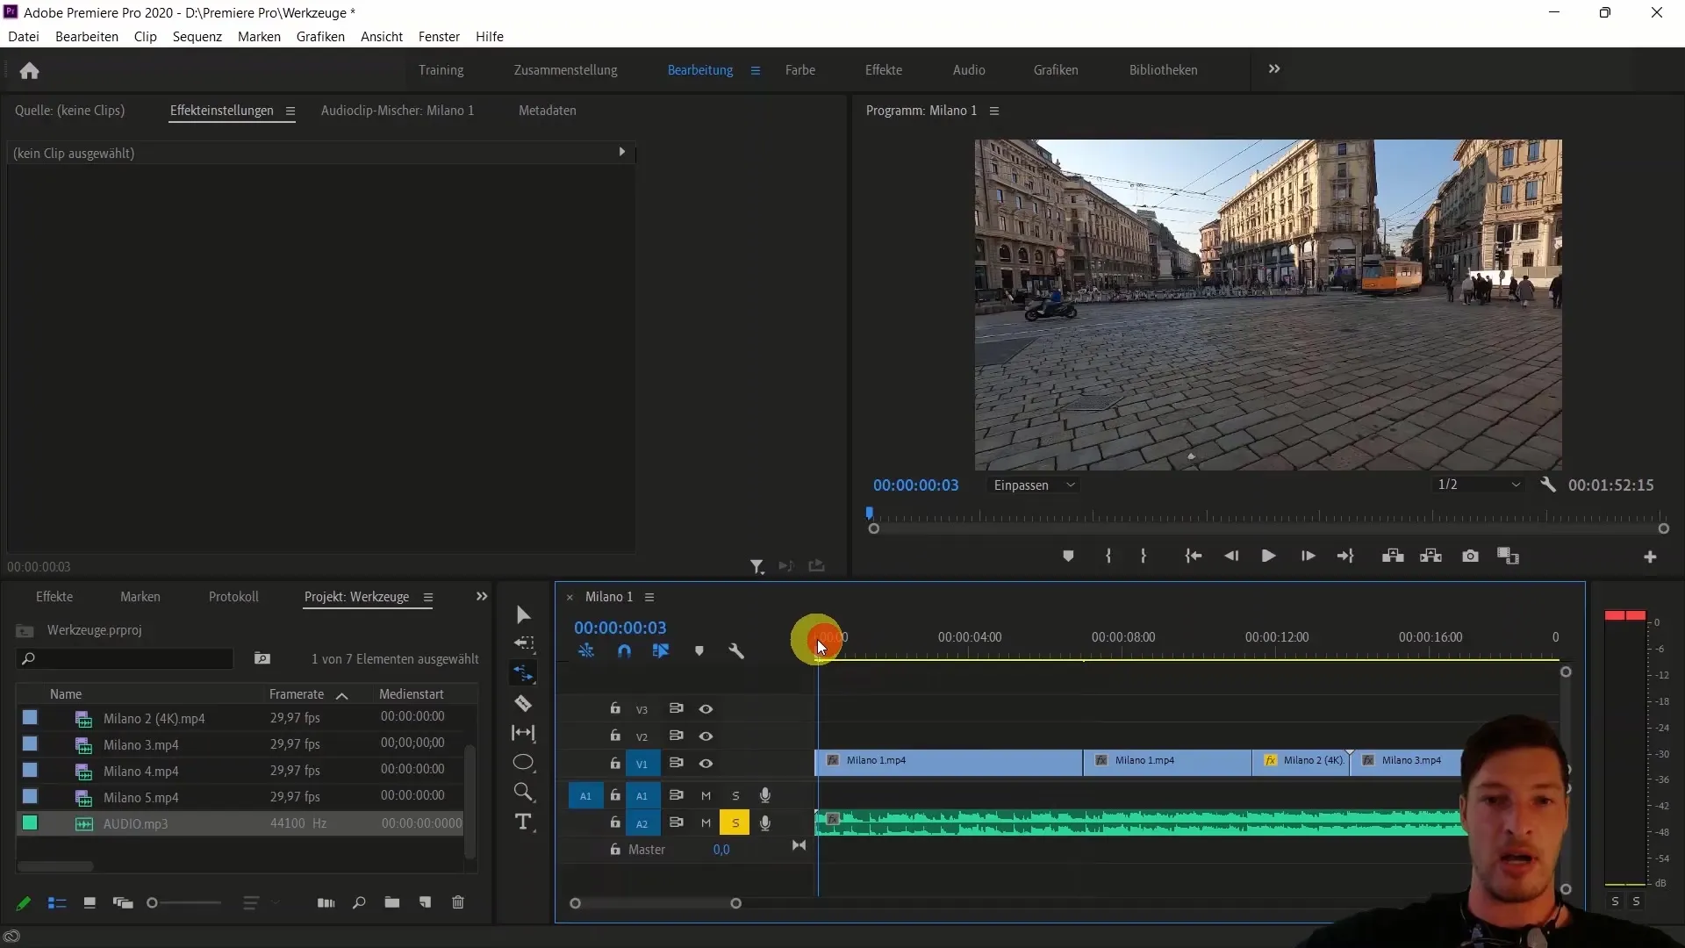The width and height of the screenshot is (1685, 948).
Task: Select the Selection tool arrow
Action: 524,614
